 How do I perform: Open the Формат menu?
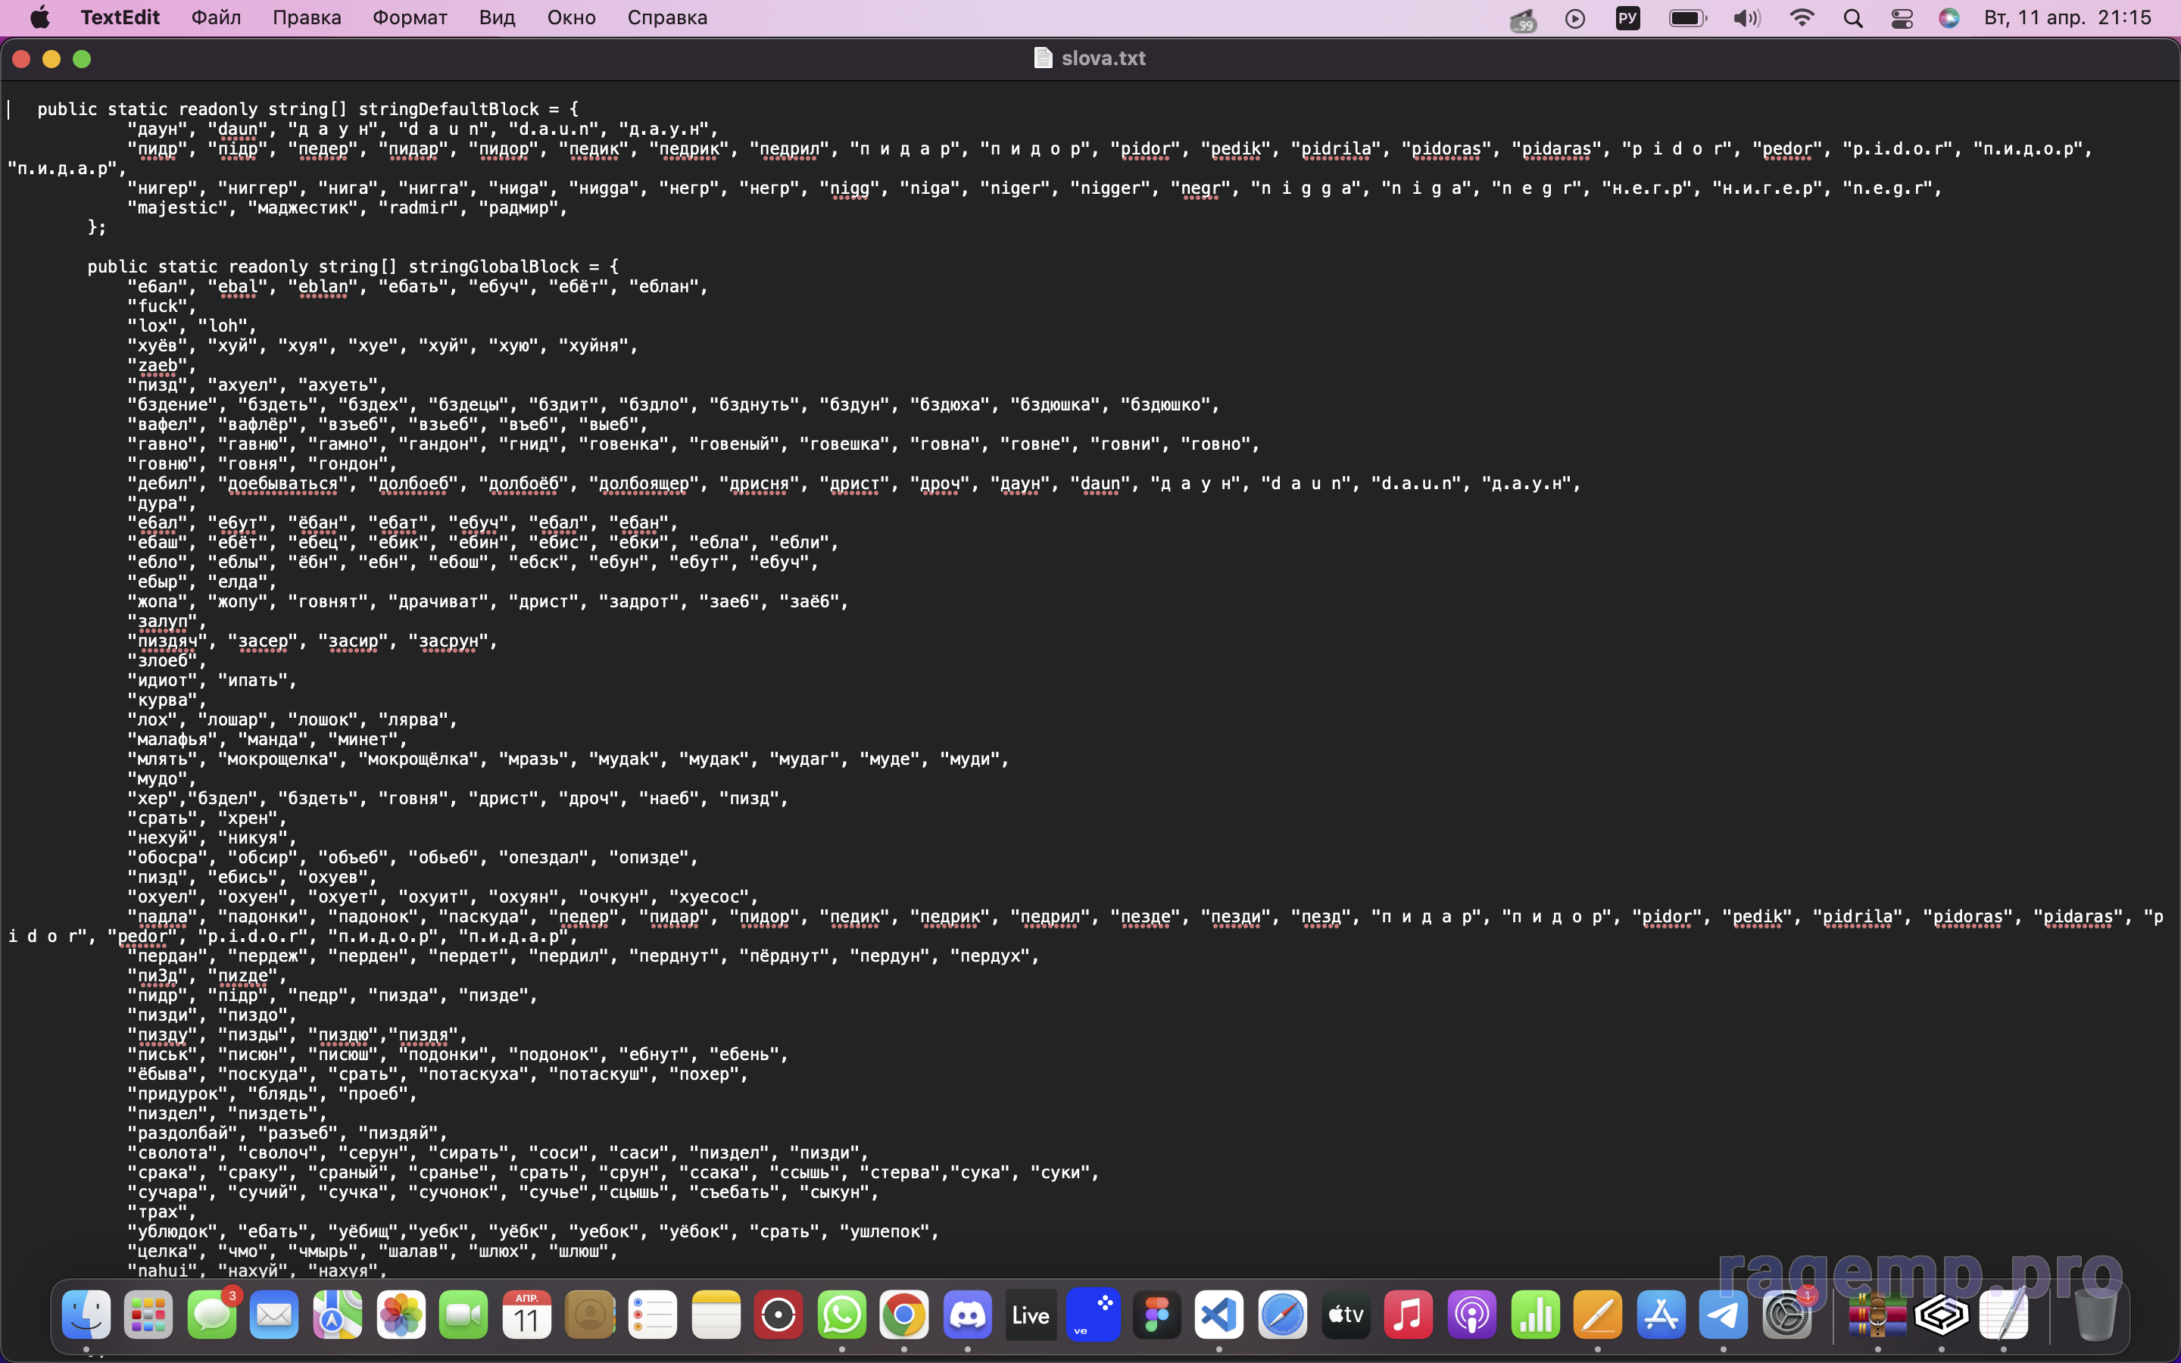(x=410, y=18)
